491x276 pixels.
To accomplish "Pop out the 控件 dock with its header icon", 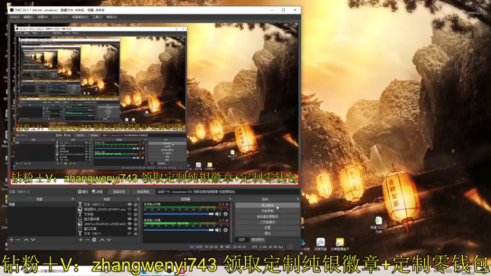I will tap(298, 199).
